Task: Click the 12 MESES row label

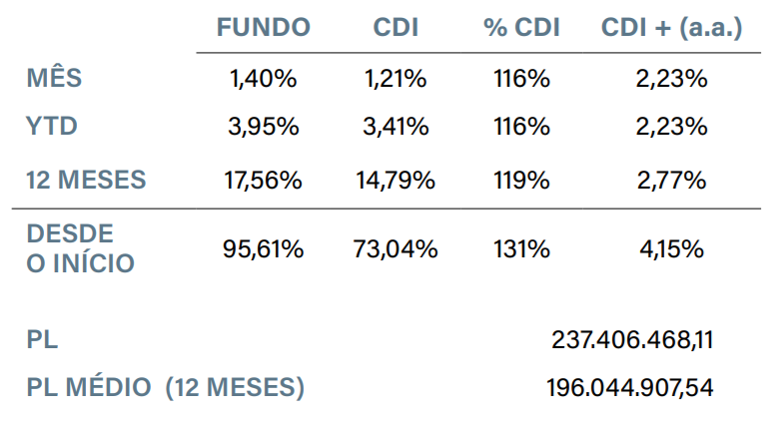Action: [x=86, y=180]
